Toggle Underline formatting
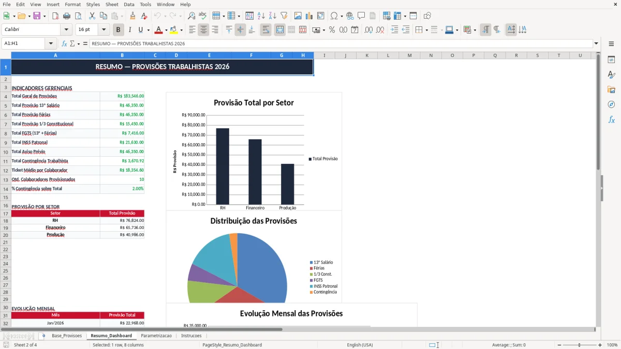This screenshot has width=621, height=349. tap(141, 30)
